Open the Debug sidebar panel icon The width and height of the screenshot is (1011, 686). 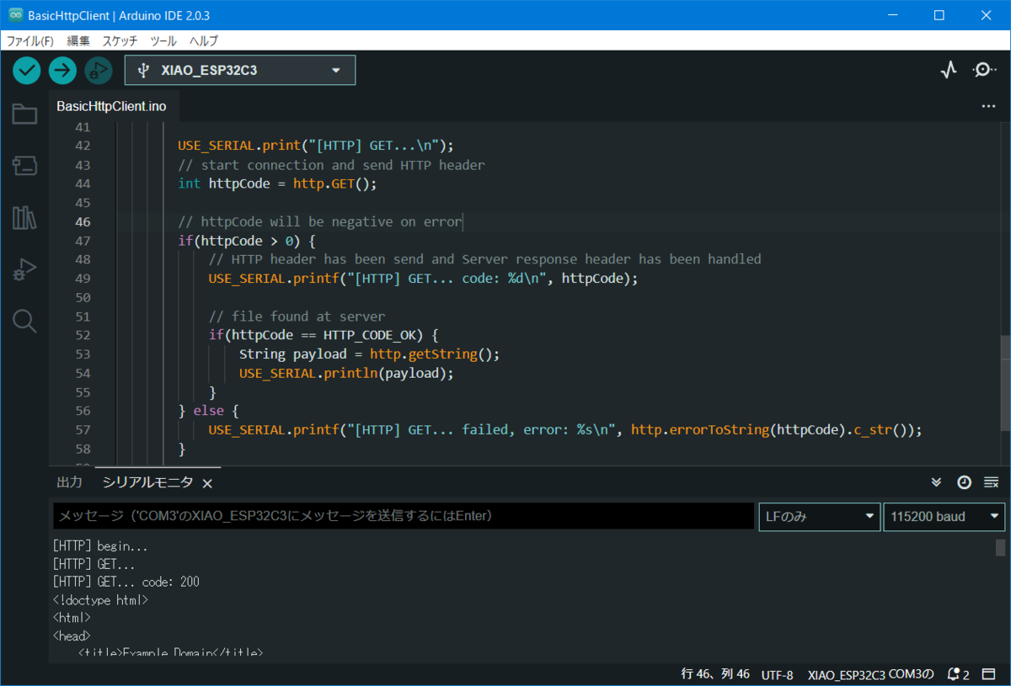tap(24, 269)
